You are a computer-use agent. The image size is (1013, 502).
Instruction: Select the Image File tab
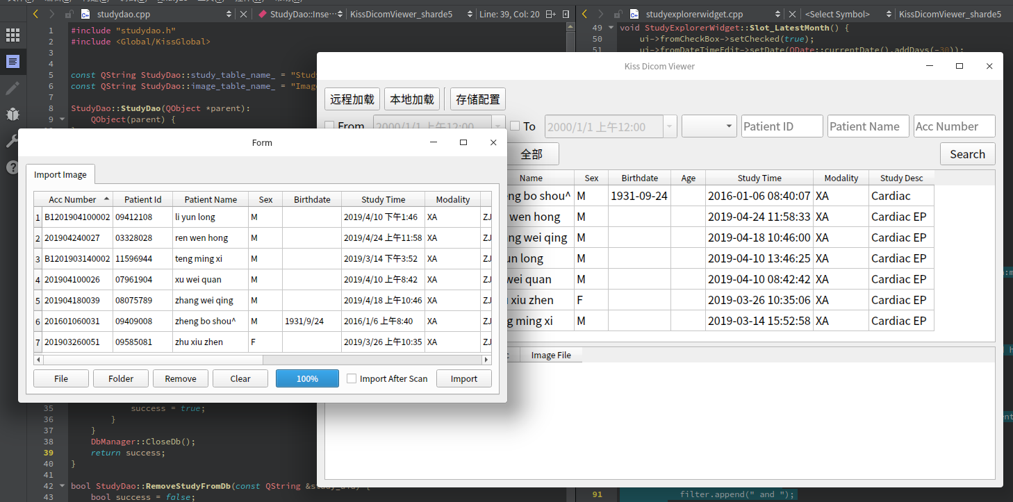(x=550, y=355)
